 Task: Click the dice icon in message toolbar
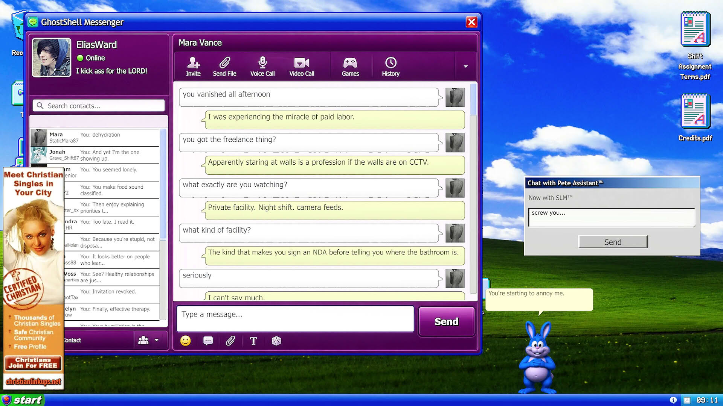[x=276, y=341]
